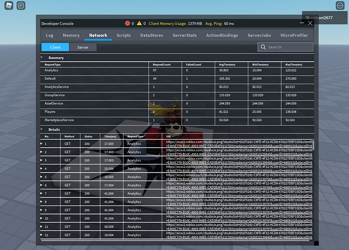The width and height of the screenshot is (349, 250).
Task: Select the Client view button
Action: [x=55, y=47]
